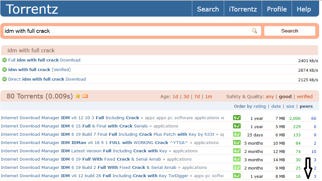Open IDM 6 19 Build 2 Fixed Crack torrent
Screen dimensions: 322x181
[x=89, y=167]
